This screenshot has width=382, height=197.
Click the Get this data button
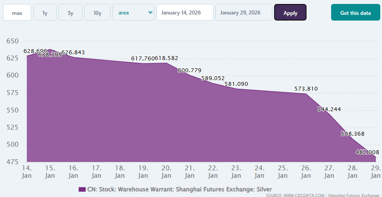[355, 13]
